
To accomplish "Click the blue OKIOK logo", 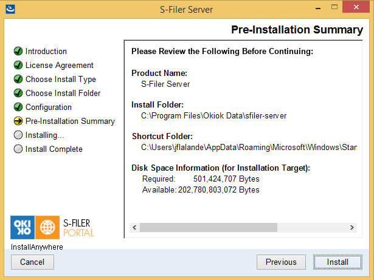I will pos(23,227).
